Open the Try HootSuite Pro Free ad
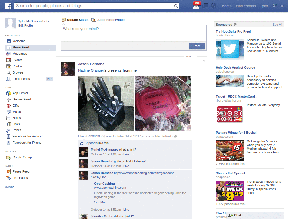This screenshot has height=219, width=292. (233, 31)
